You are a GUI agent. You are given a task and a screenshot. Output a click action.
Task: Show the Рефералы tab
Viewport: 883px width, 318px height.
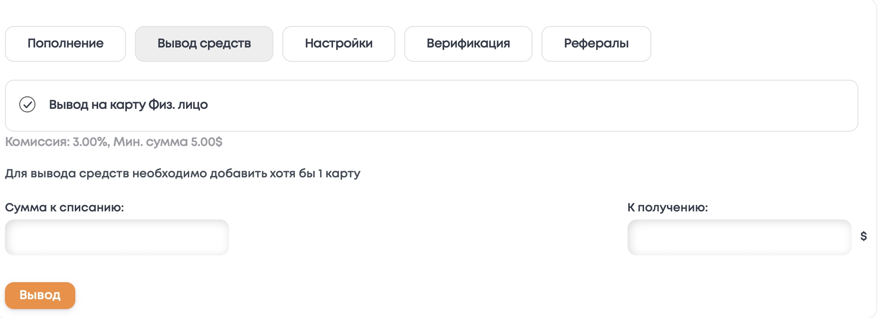click(596, 43)
